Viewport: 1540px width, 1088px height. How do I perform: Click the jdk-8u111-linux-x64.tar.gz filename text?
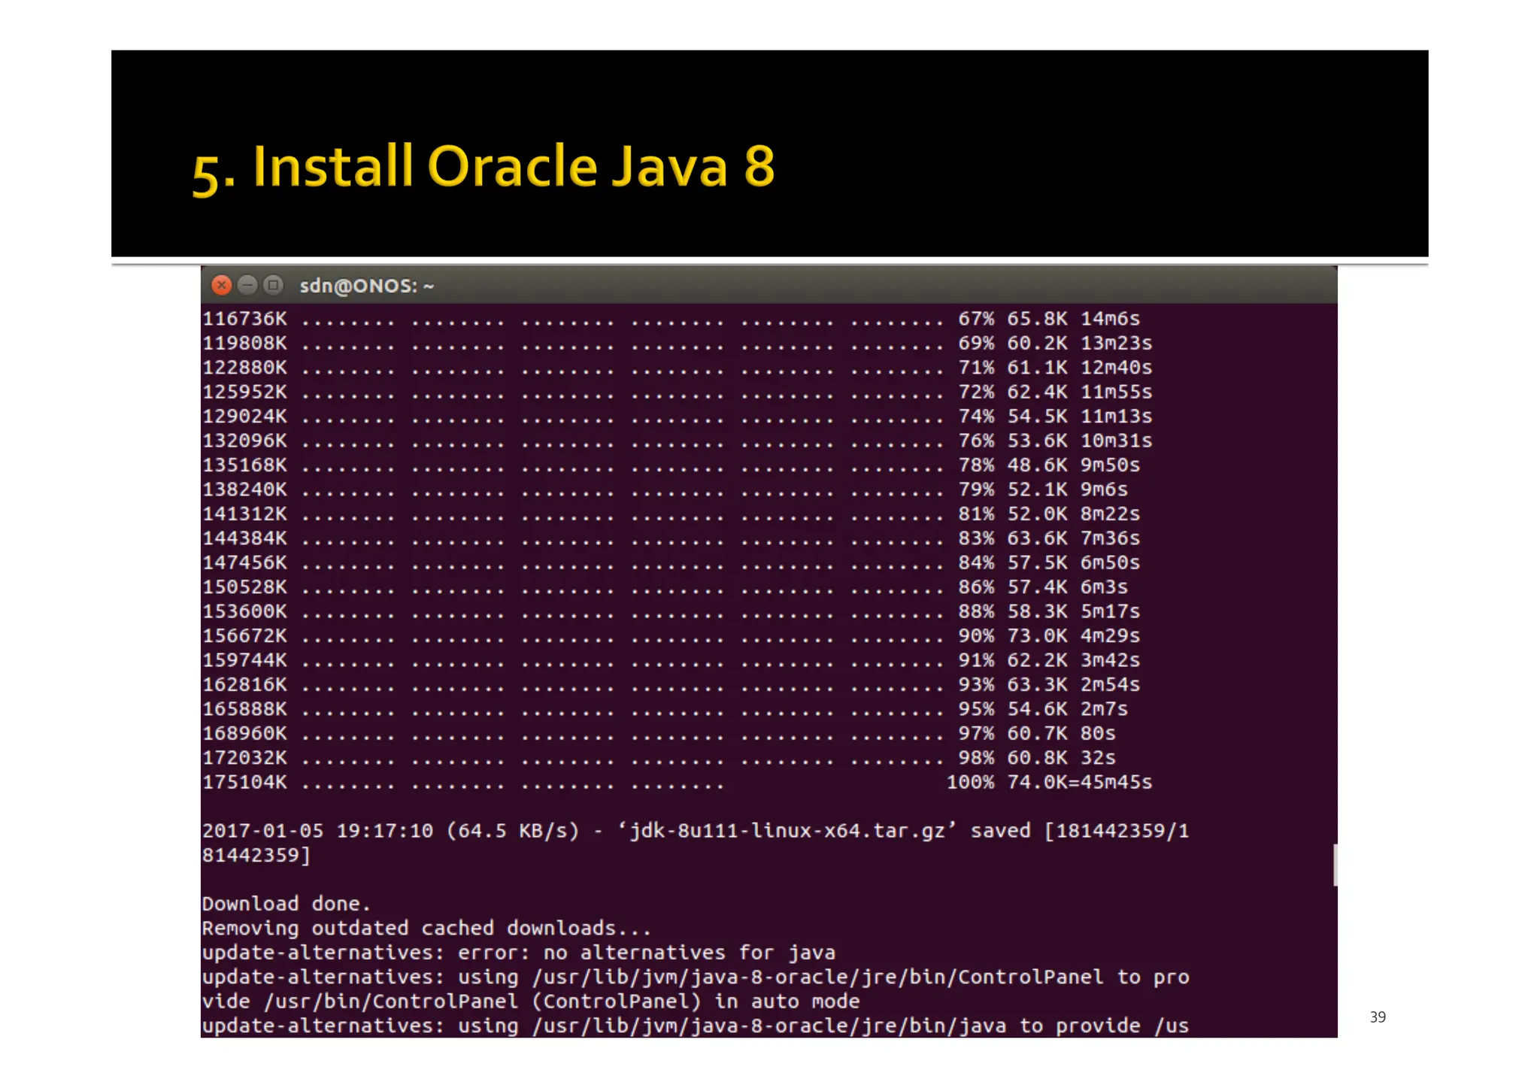pos(787,831)
